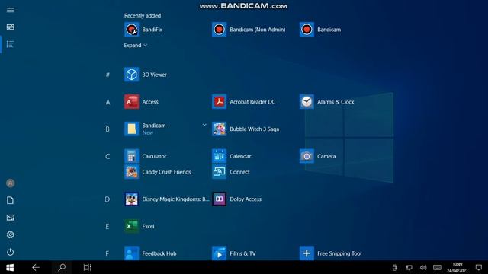
Task: Click the 'Recently added' heading
Action: (x=143, y=15)
